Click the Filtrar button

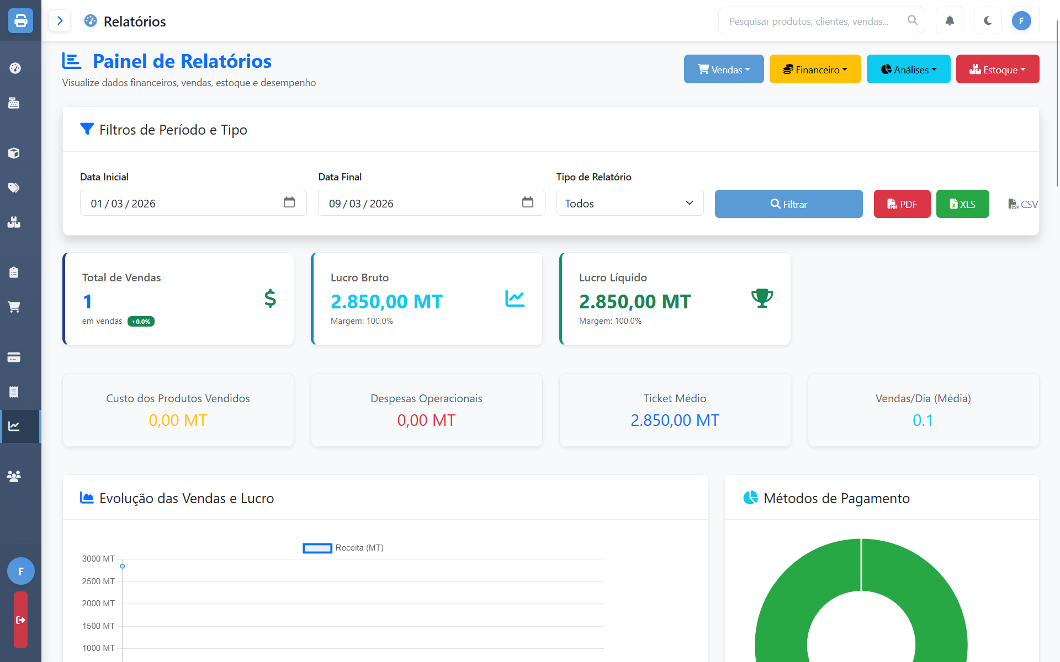[x=788, y=204]
